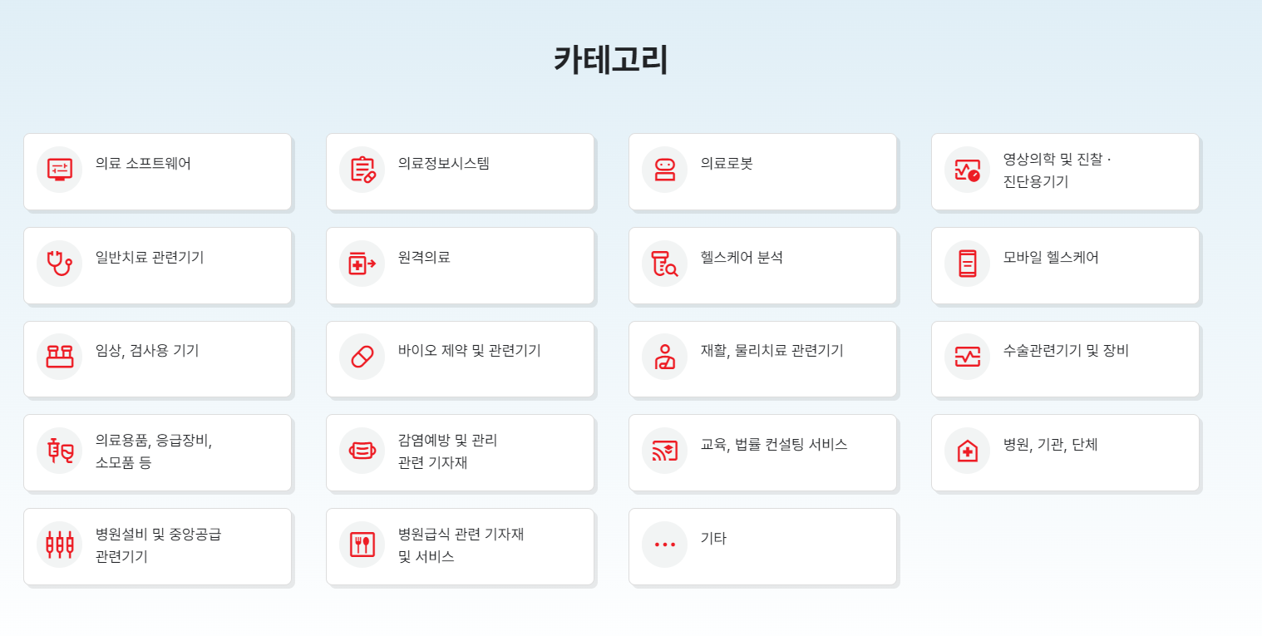Screen dimensions: 1262x636
Task: Open 영상의학 및 진찰 · 진단용기기 category
Action: (1065, 171)
